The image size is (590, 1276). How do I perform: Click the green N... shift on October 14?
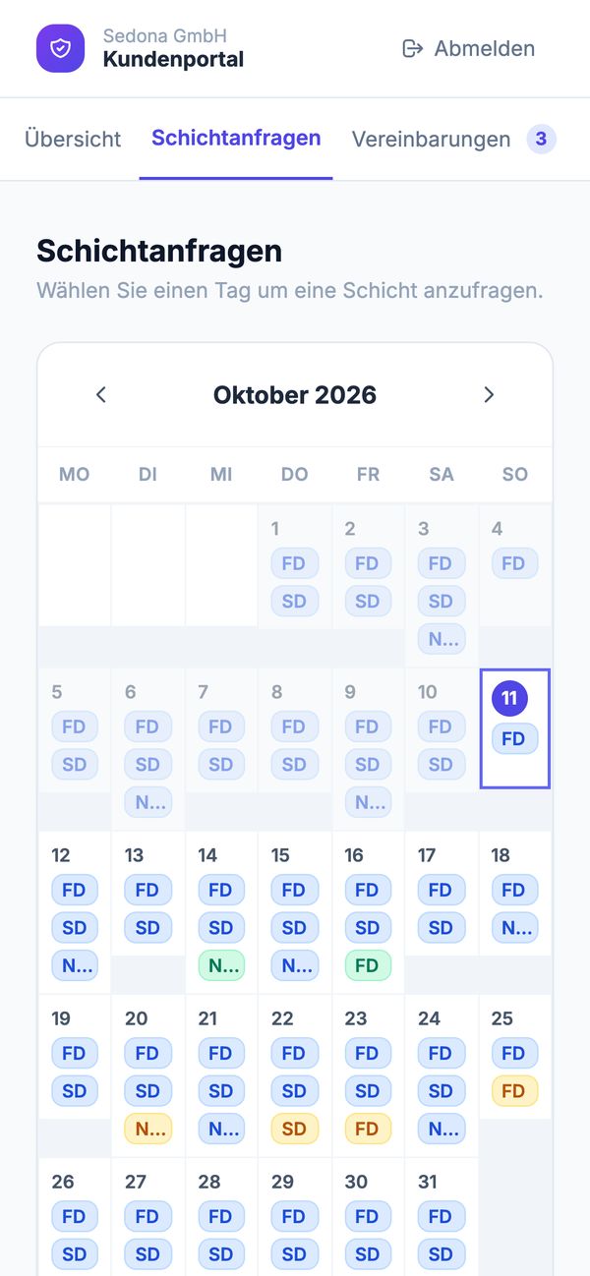tap(221, 964)
